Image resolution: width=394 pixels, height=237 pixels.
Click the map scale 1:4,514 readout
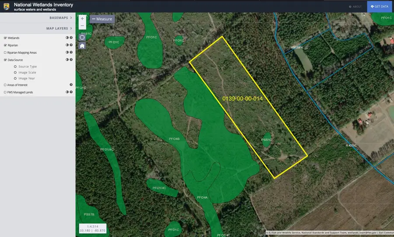[92, 226]
